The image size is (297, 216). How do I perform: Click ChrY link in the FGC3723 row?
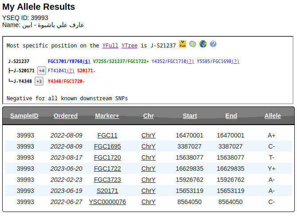point(148,180)
